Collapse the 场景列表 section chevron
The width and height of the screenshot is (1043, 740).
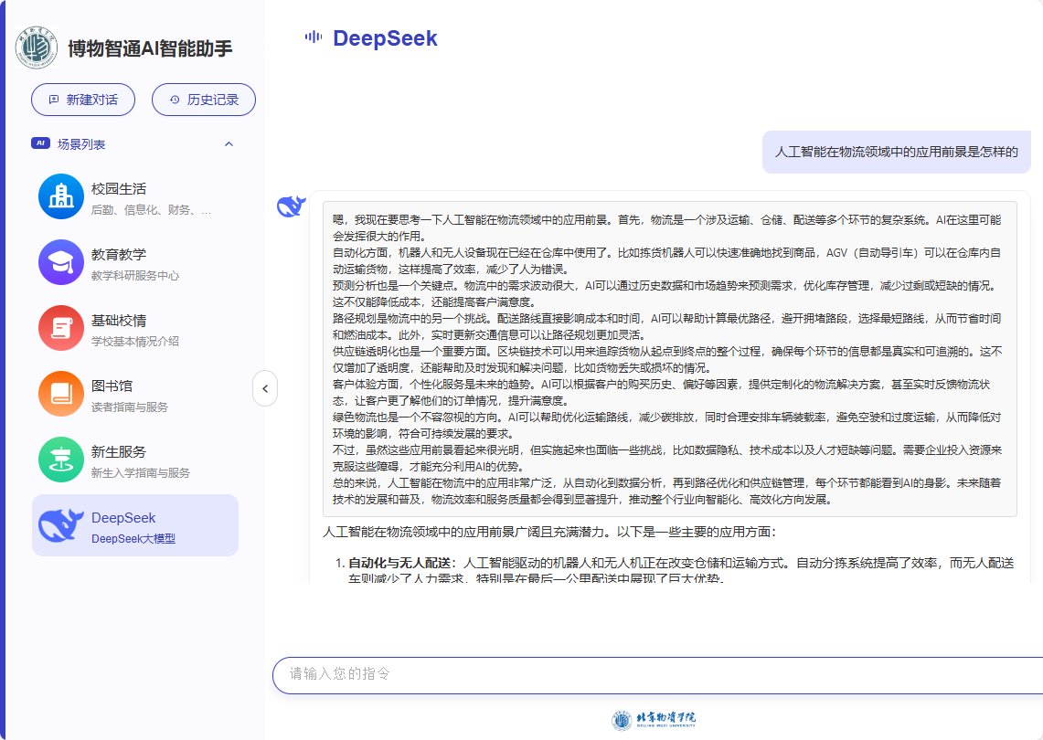click(229, 144)
